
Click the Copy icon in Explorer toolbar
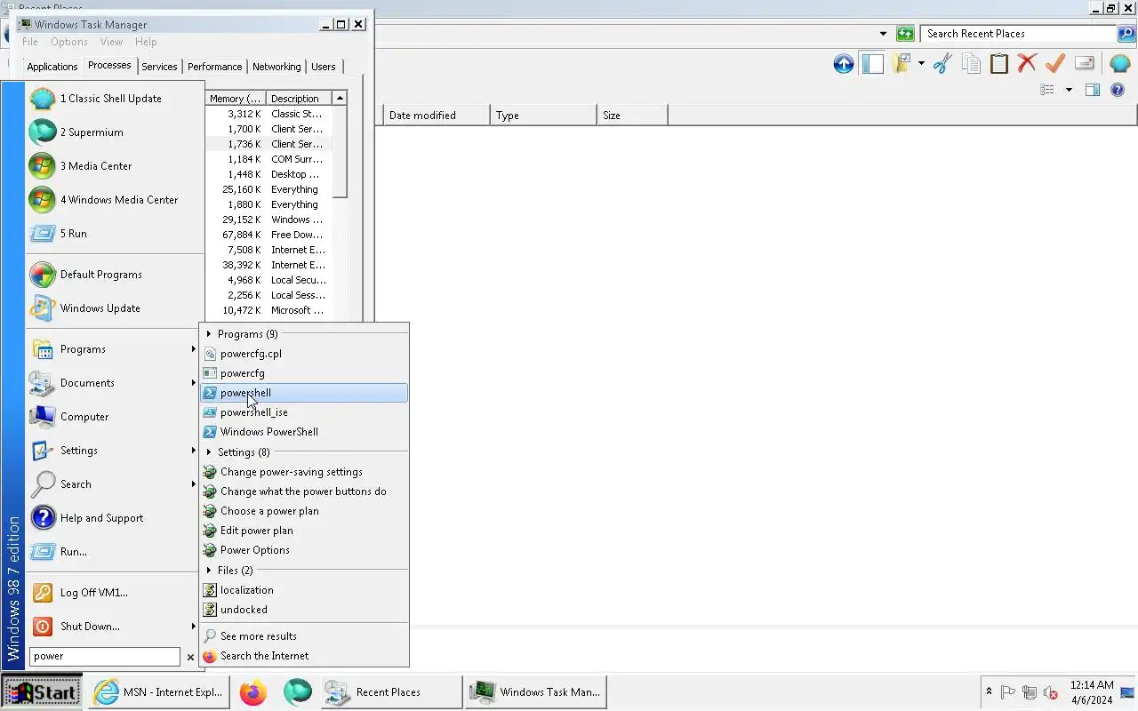(x=971, y=64)
